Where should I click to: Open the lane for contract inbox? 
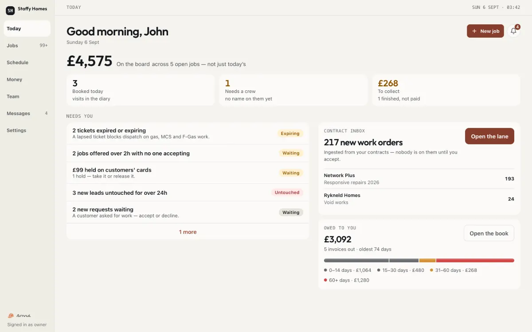(x=489, y=136)
